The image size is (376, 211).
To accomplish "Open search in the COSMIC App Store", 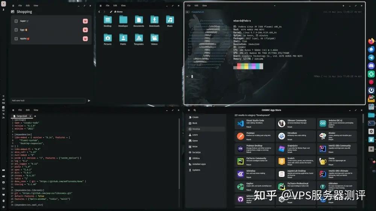I will coord(195,110).
